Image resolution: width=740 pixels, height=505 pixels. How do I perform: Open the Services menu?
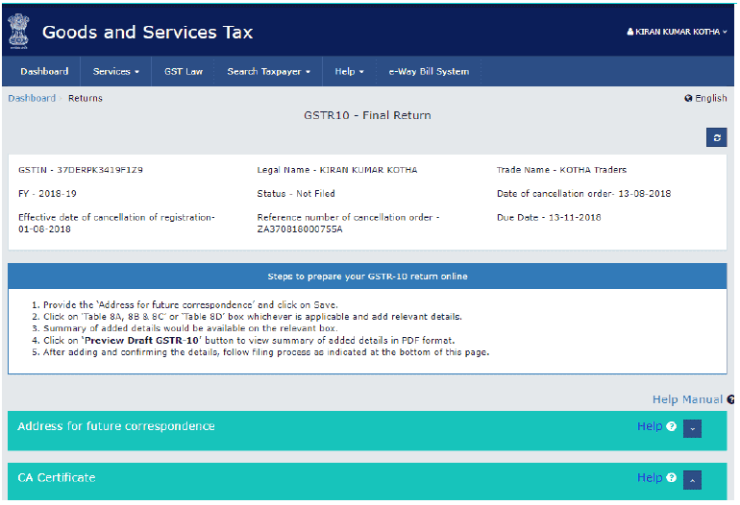tap(116, 72)
